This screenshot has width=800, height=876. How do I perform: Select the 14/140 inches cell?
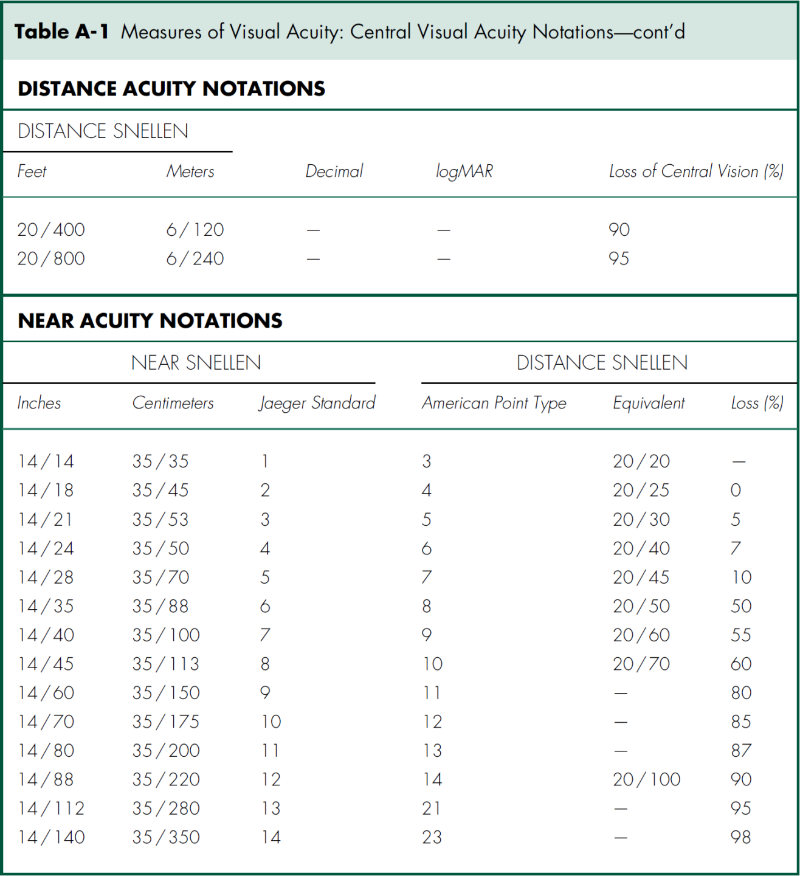pyautogui.click(x=52, y=837)
